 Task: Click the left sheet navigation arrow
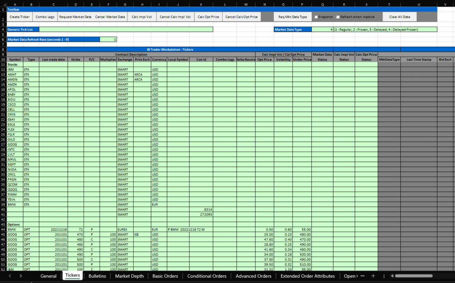point(9,276)
